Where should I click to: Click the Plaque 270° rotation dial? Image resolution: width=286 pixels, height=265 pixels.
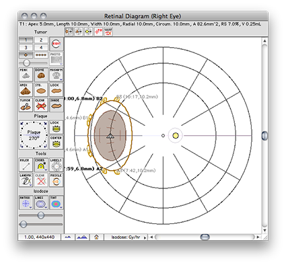coord(34,135)
